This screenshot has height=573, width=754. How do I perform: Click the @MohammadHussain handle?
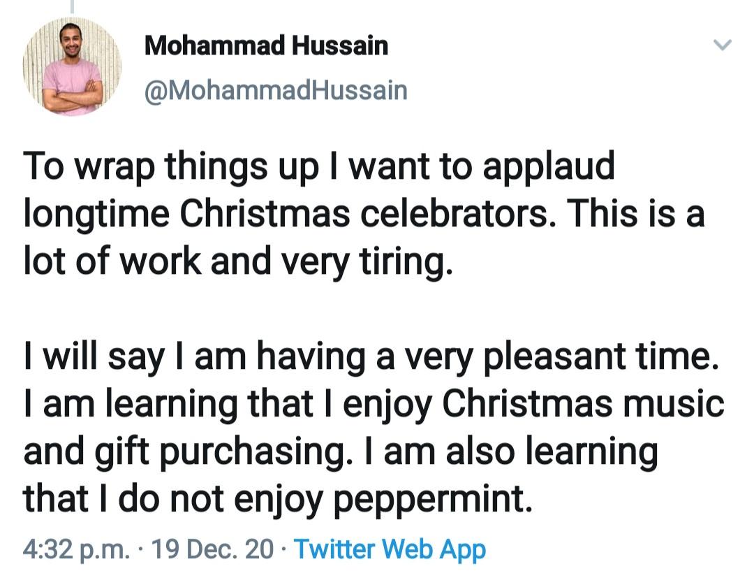click(x=275, y=90)
